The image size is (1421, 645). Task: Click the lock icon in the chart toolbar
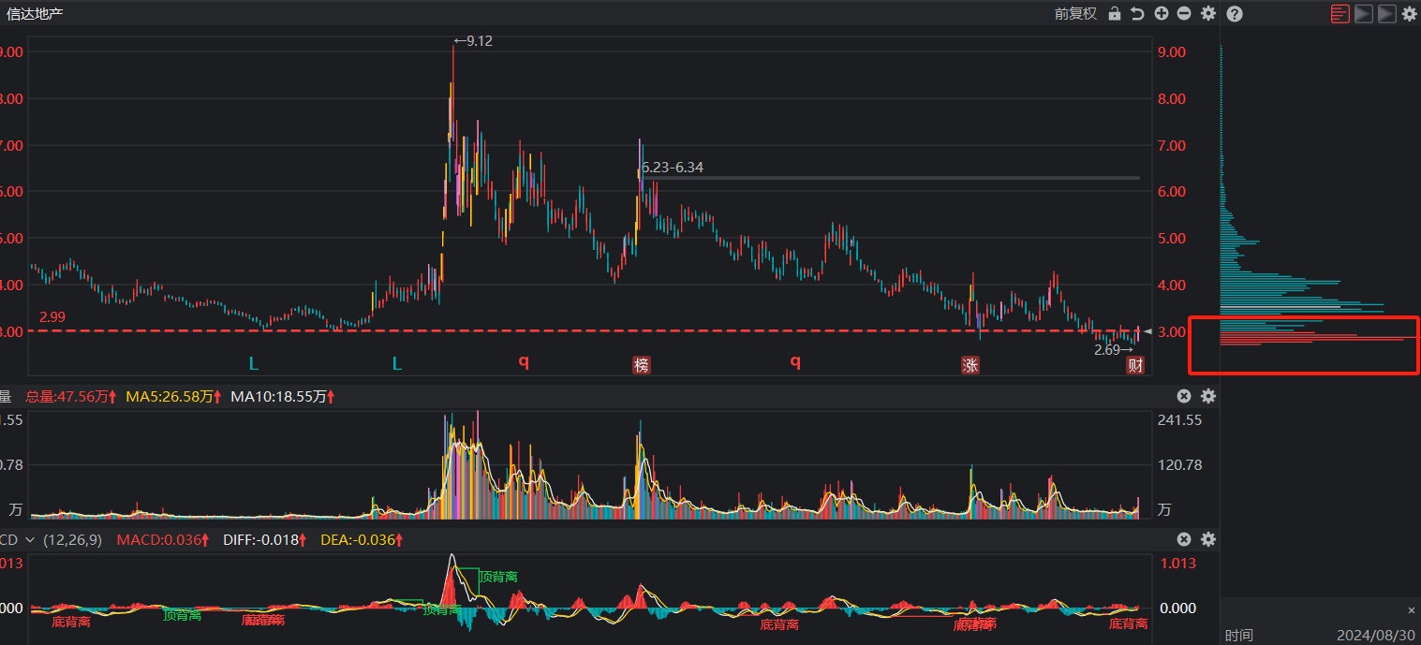pos(1115,13)
